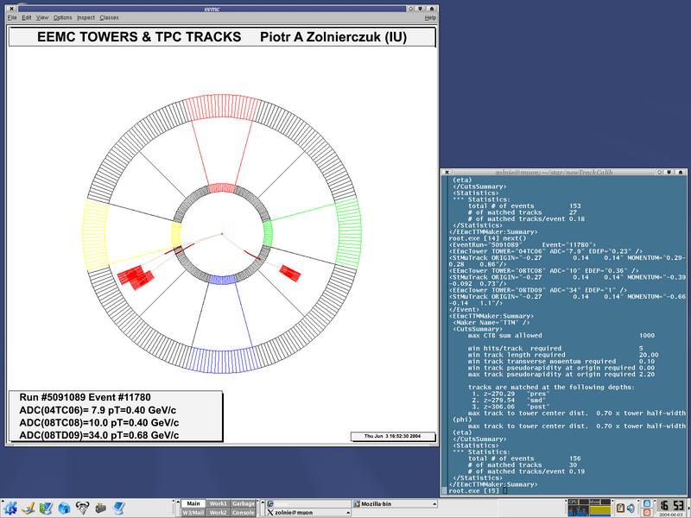Click the terminal window title bar
Image resolution: width=691 pixels, height=518 pixels.
(x=554, y=172)
